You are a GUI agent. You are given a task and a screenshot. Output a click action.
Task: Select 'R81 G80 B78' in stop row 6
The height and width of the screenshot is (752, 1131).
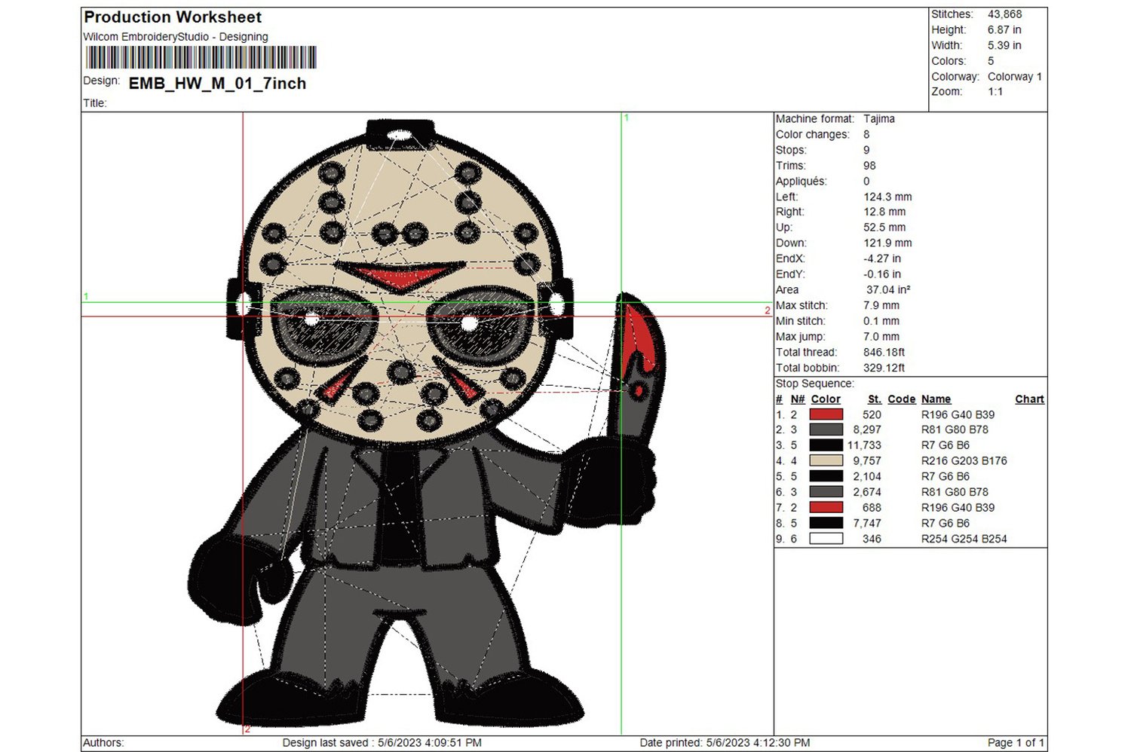pos(955,492)
